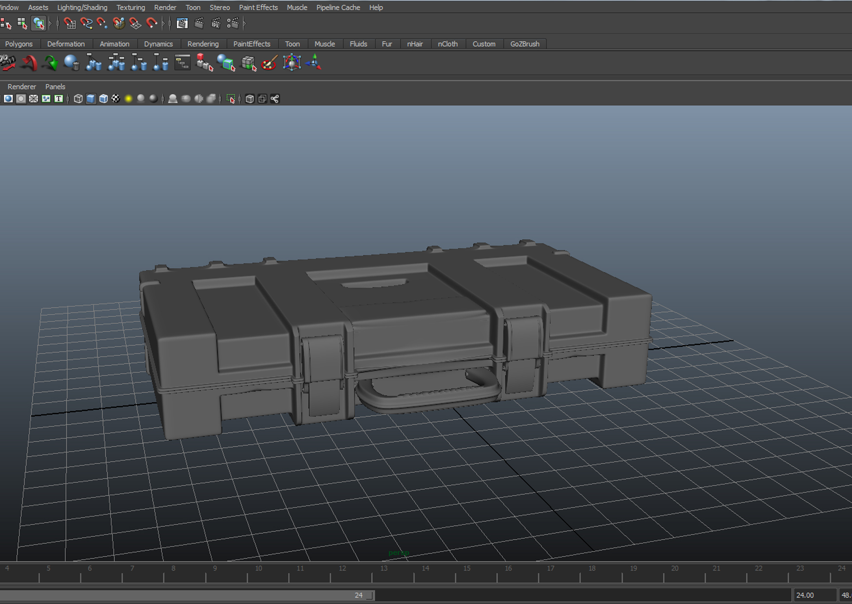The image size is (852, 604).
Task: Render the current frame icon
Action: [198, 23]
